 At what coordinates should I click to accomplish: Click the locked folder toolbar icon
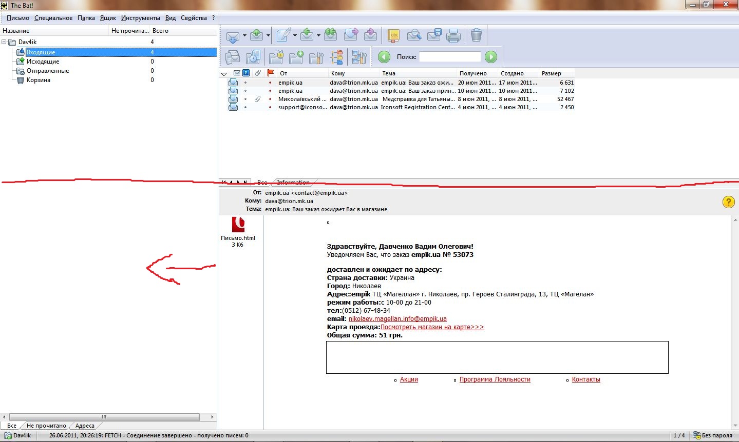pyautogui.click(x=276, y=57)
